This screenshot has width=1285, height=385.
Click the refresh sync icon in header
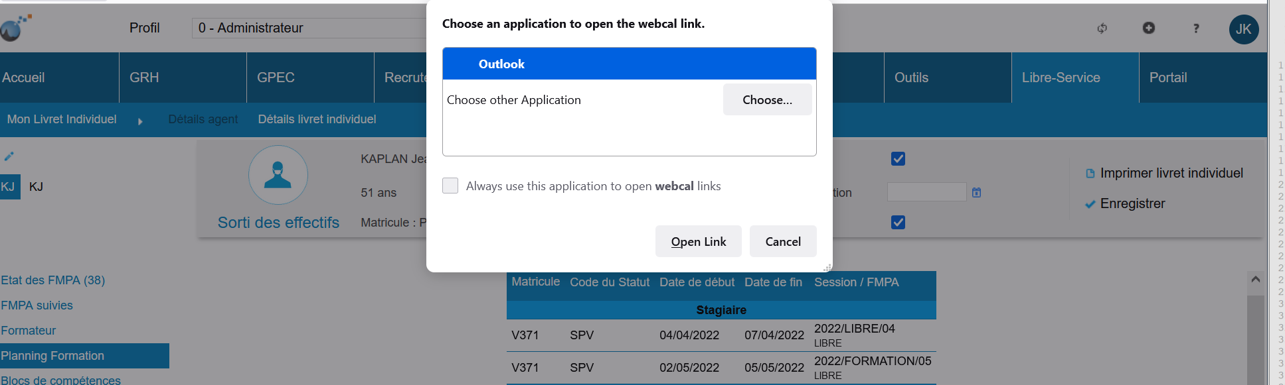[x=1102, y=28]
